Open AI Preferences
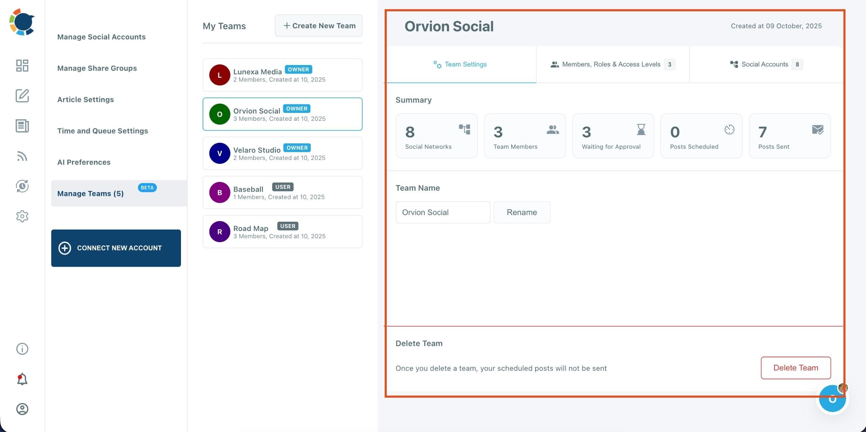Viewport: 866px width, 432px height. 84,162
